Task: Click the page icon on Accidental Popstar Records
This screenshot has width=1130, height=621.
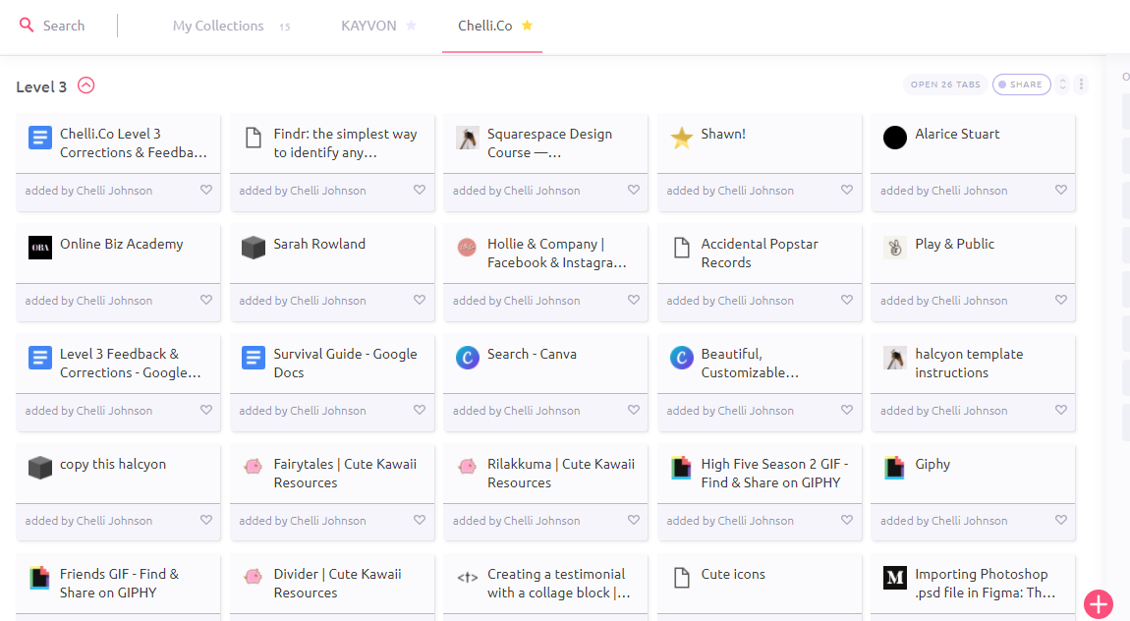Action: pyautogui.click(x=681, y=247)
